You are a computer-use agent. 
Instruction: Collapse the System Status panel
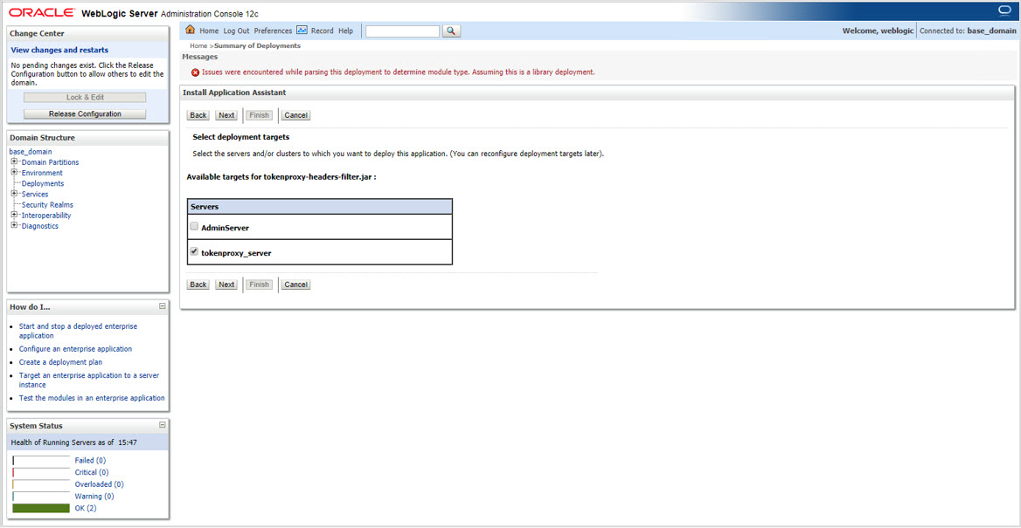pyautogui.click(x=162, y=425)
